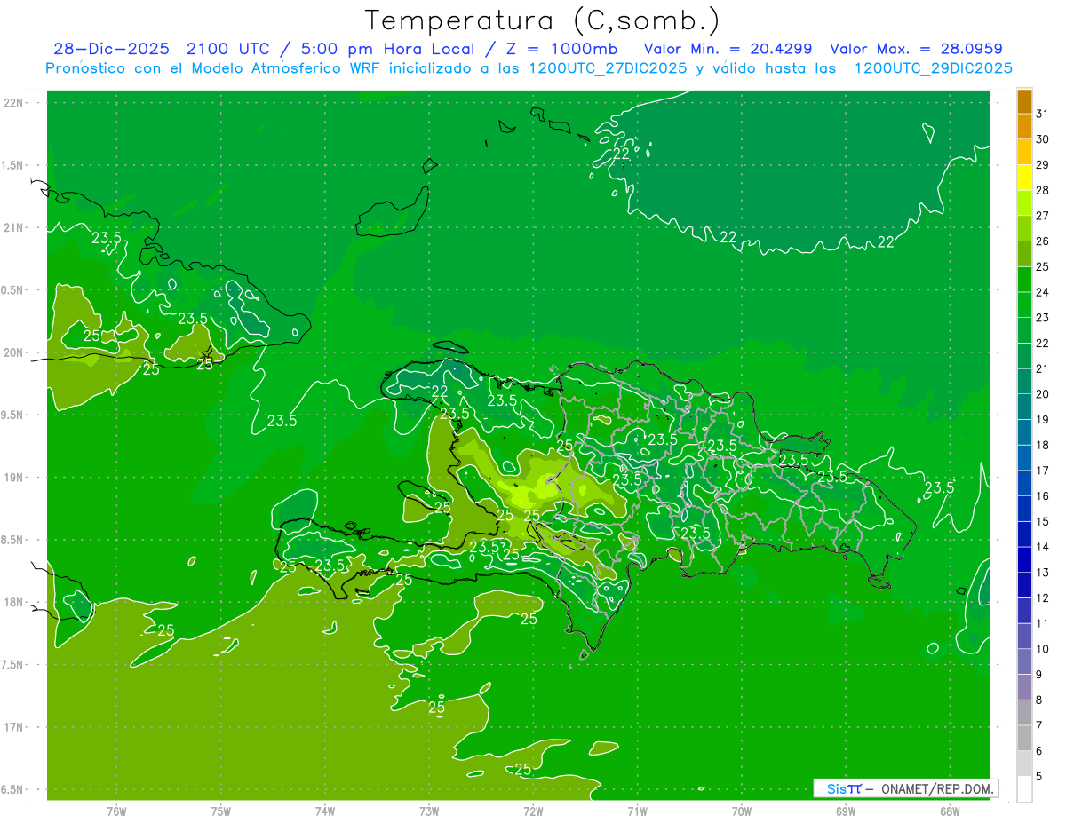This screenshot has width=1066, height=823.
Task: Click the "31" value on the color scale
Action: (1043, 114)
